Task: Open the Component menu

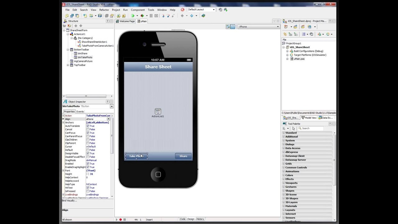Action: point(138,10)
